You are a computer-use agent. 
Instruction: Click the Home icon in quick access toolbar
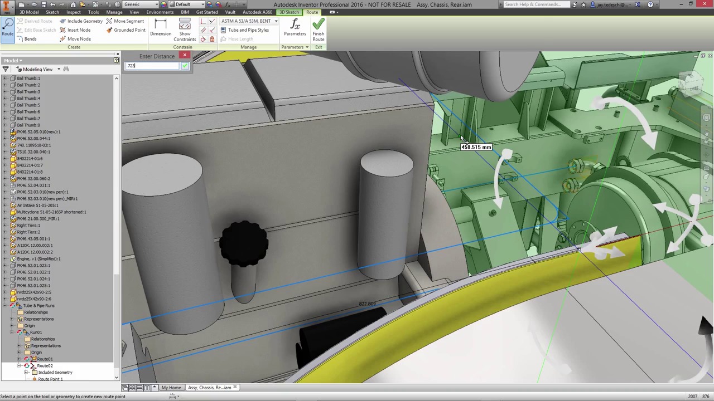pyautogui.click(x=73, y=4)
